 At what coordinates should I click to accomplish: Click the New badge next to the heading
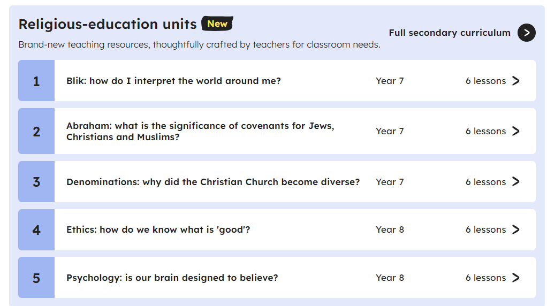point(217,24)
